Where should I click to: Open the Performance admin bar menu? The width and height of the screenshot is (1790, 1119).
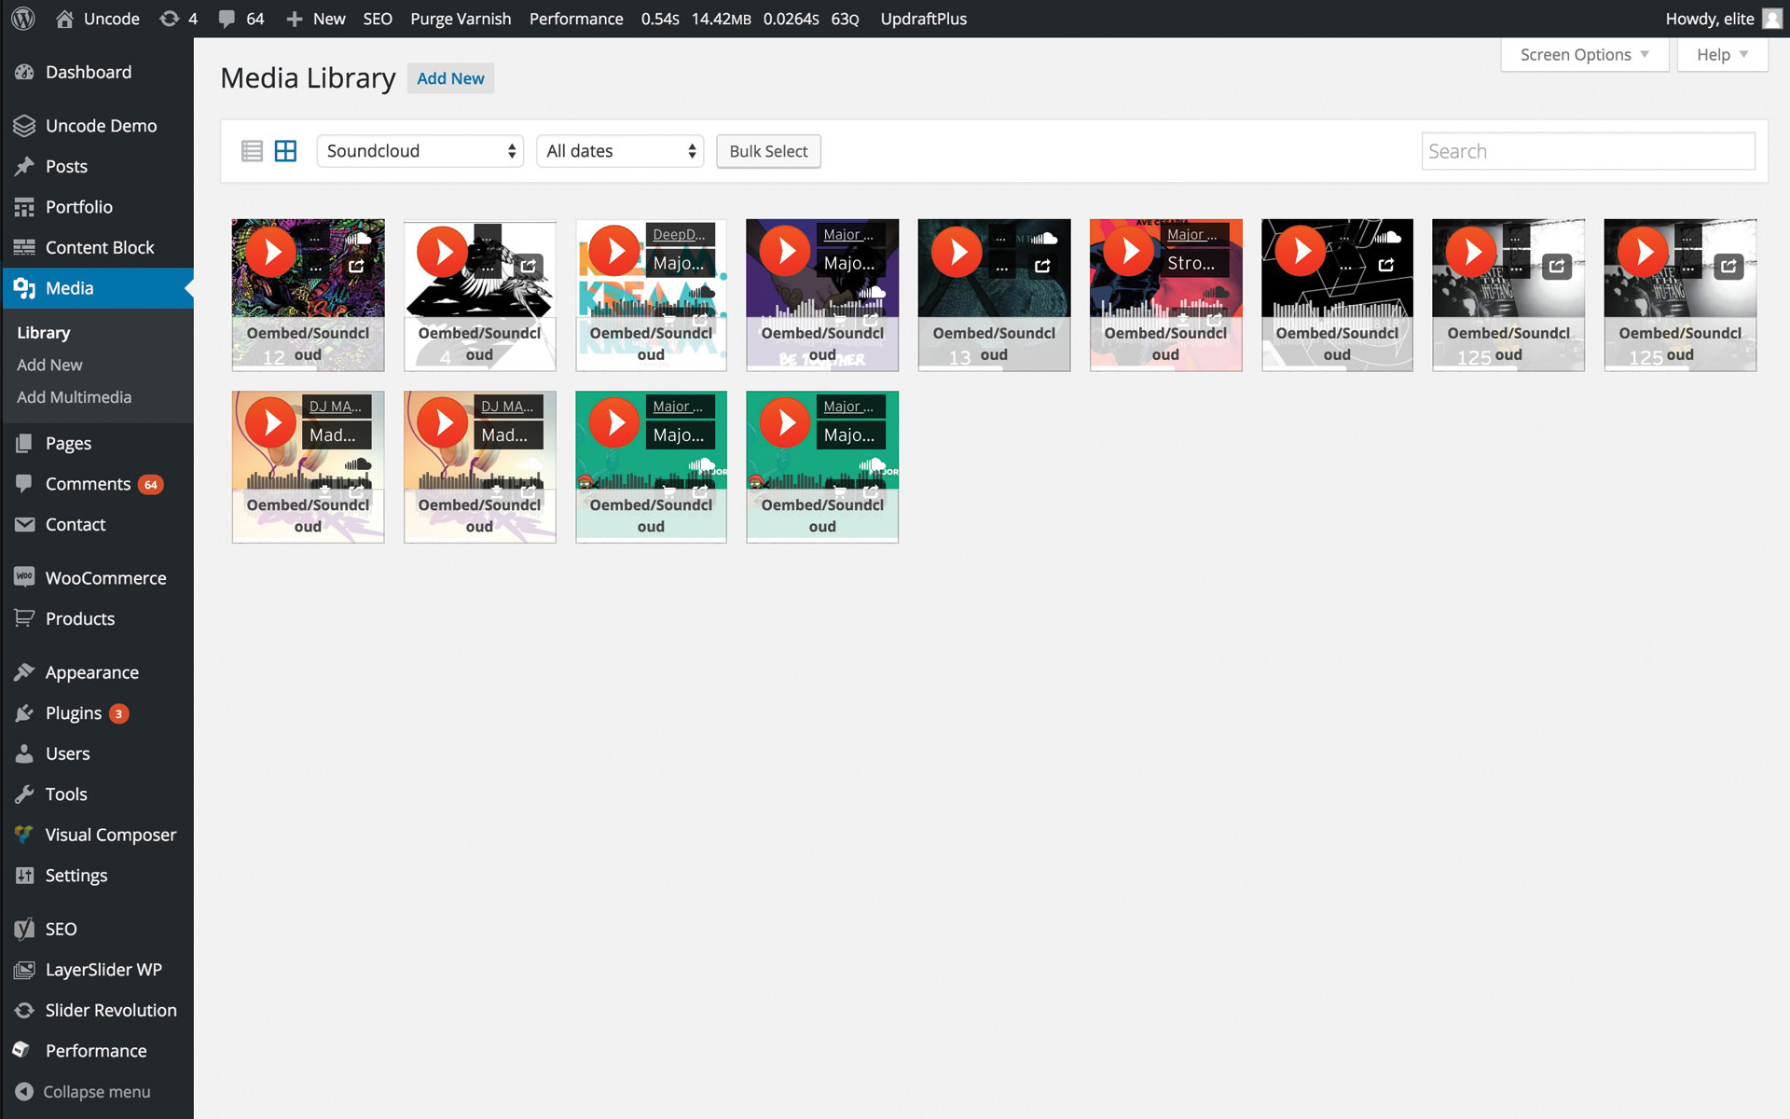pyautogui.click(x=576, y=19)
